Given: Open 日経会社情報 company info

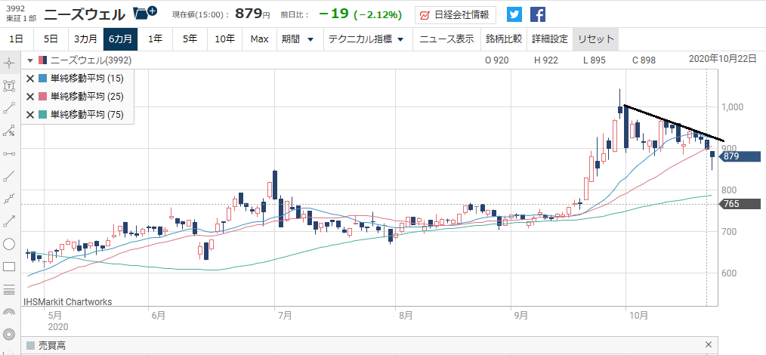Looking at the screenshot, I should 456,15.
